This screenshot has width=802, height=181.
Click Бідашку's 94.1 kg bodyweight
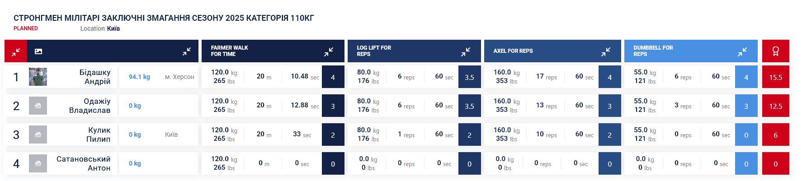(x=139, y=77)
